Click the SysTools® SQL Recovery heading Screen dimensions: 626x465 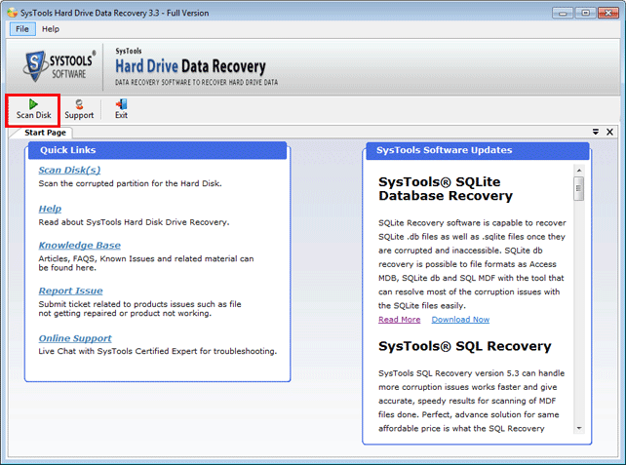465,346
